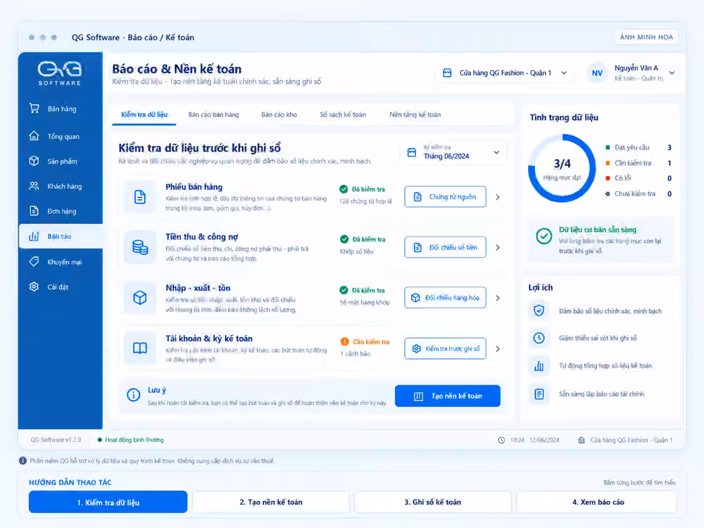
Task: Click the Đối chiếu số tiền button
Action: 446,247
